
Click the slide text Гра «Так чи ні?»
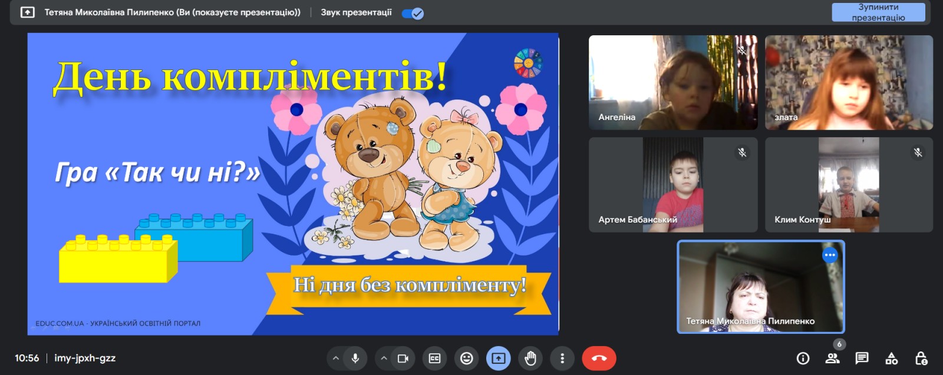point(158,172)
